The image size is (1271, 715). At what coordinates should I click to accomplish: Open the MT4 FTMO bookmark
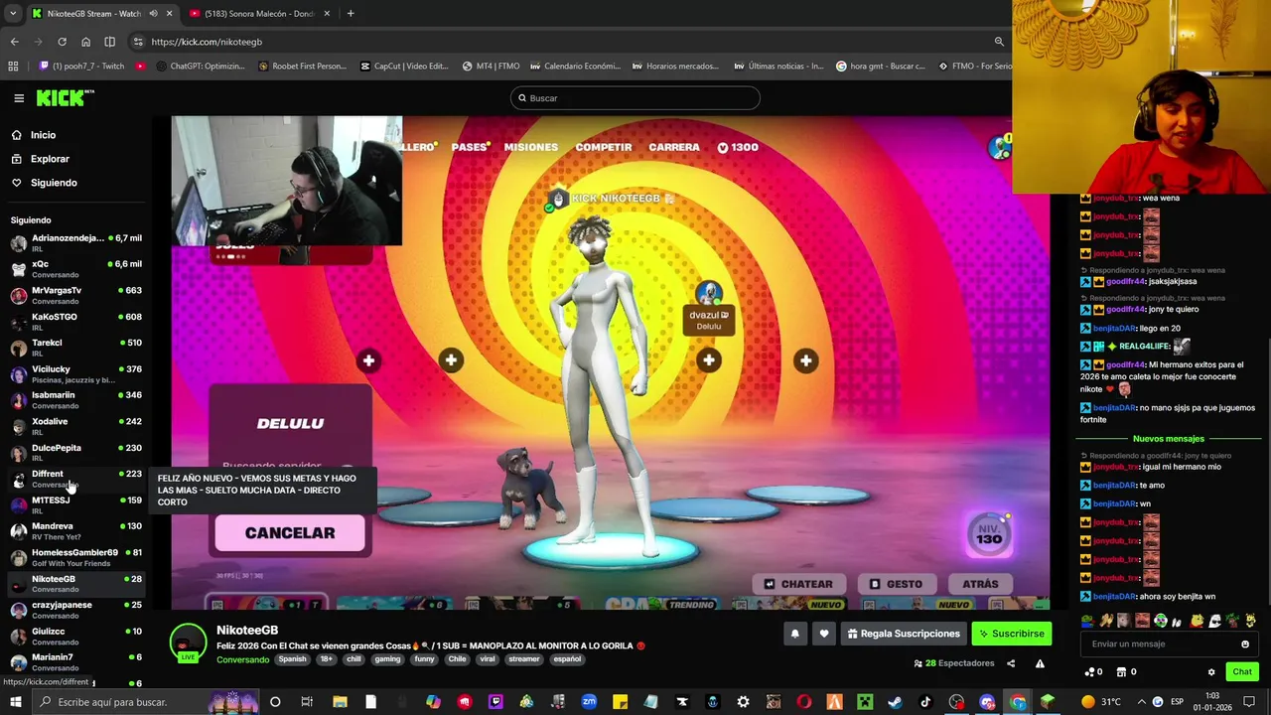pos(491,67)
